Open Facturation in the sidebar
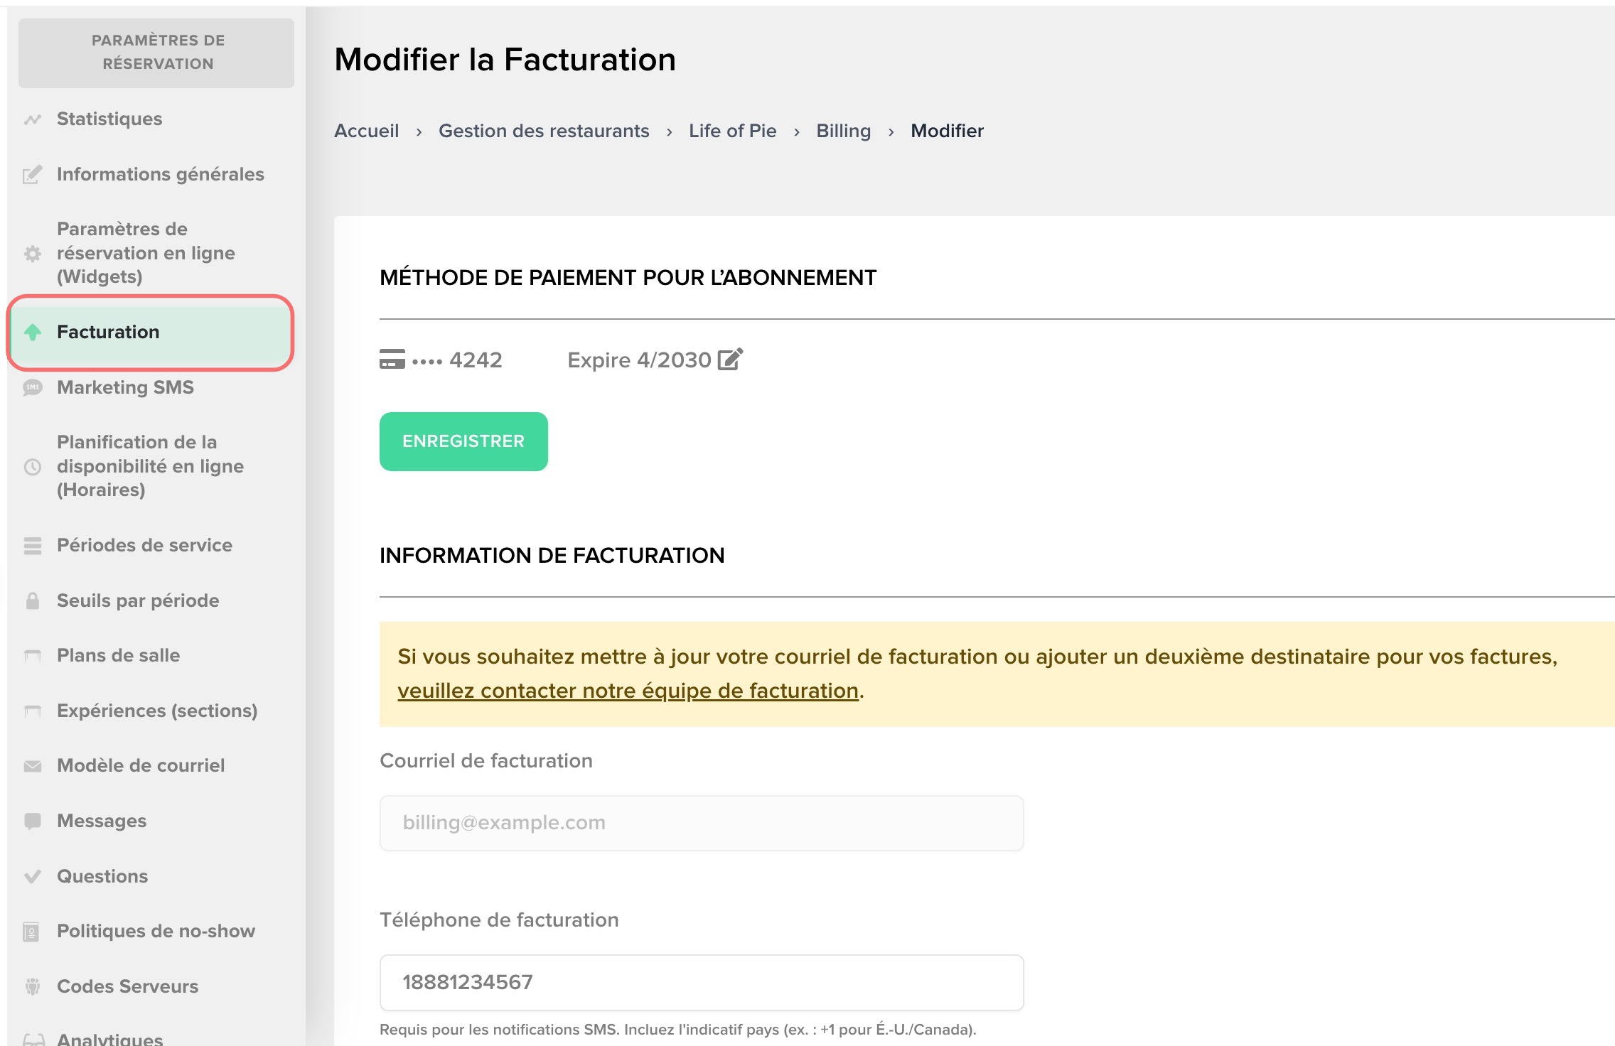 tap(108, 332)
